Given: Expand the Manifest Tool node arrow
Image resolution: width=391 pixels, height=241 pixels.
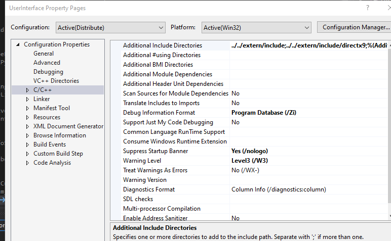Looking at the screenshot, I should 27,108.
